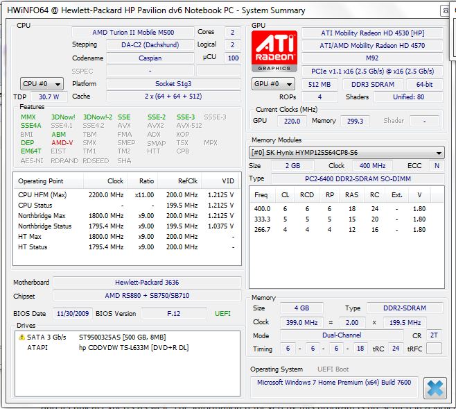Click the 3DNow!-2 feature flag
The image size is (456, 409).
[98, 117]
